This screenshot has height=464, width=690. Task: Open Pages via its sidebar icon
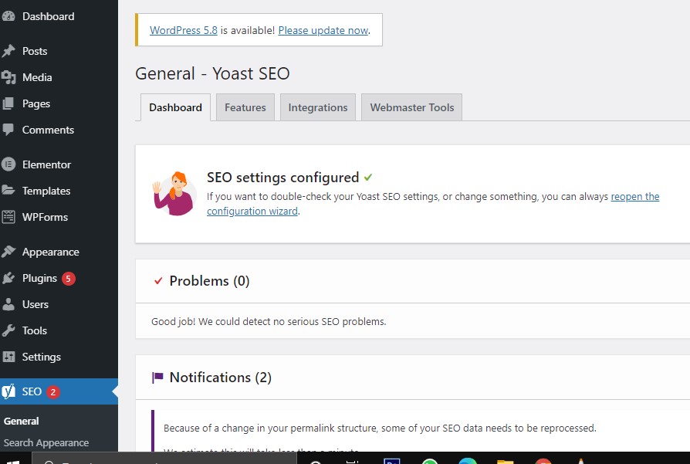(x=9, y=103)
